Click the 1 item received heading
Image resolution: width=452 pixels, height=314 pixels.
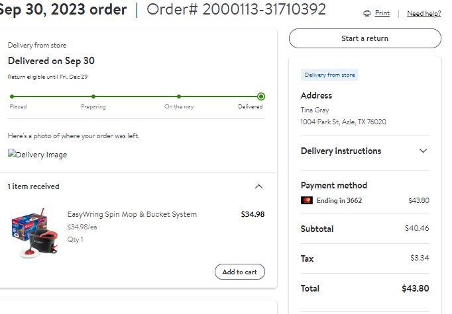pyautogui.click(x=33, y=186)
